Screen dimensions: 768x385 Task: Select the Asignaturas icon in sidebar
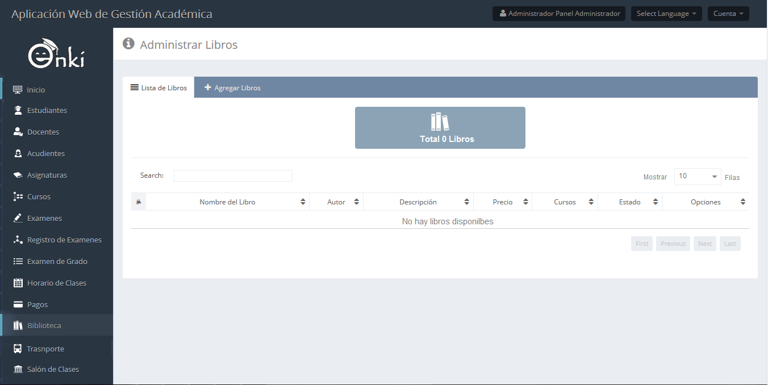[18, 175]
